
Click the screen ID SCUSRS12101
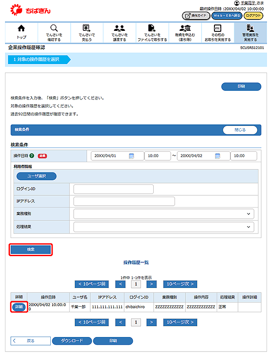252,48
